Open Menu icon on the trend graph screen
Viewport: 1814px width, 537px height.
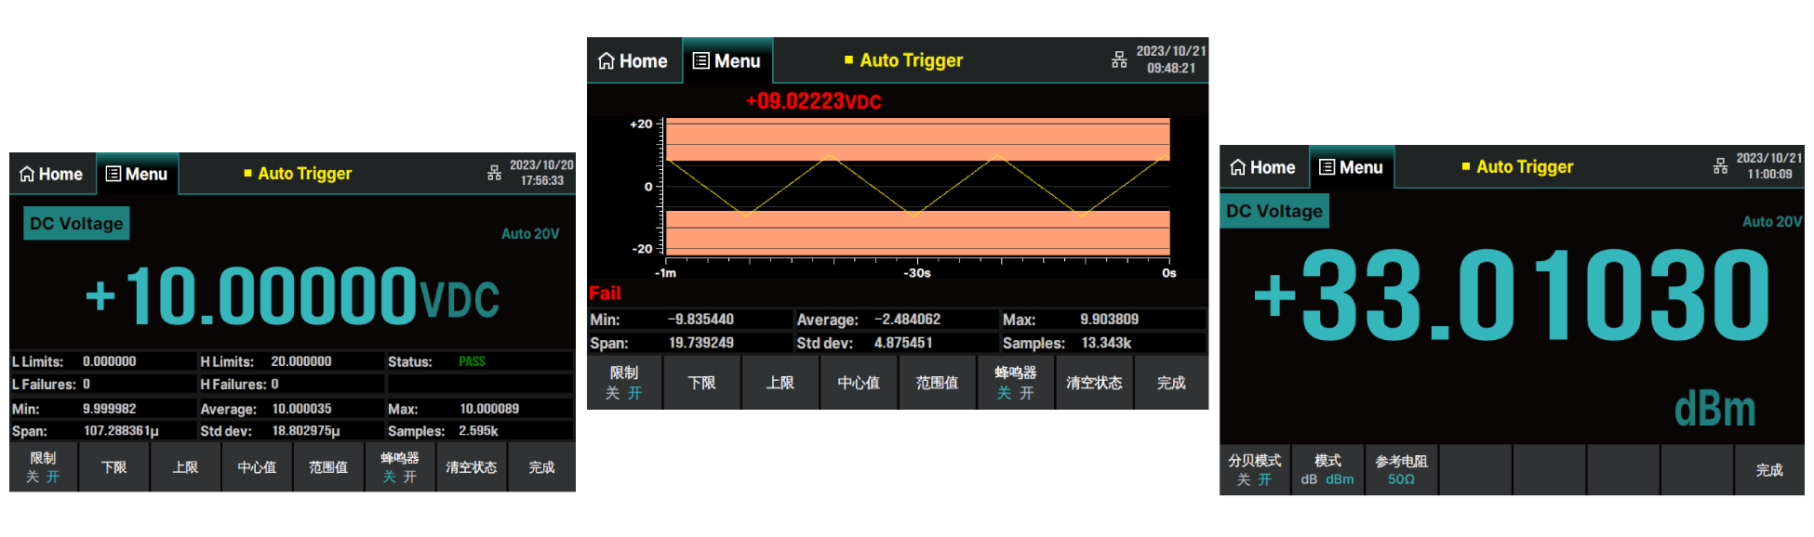701,61
